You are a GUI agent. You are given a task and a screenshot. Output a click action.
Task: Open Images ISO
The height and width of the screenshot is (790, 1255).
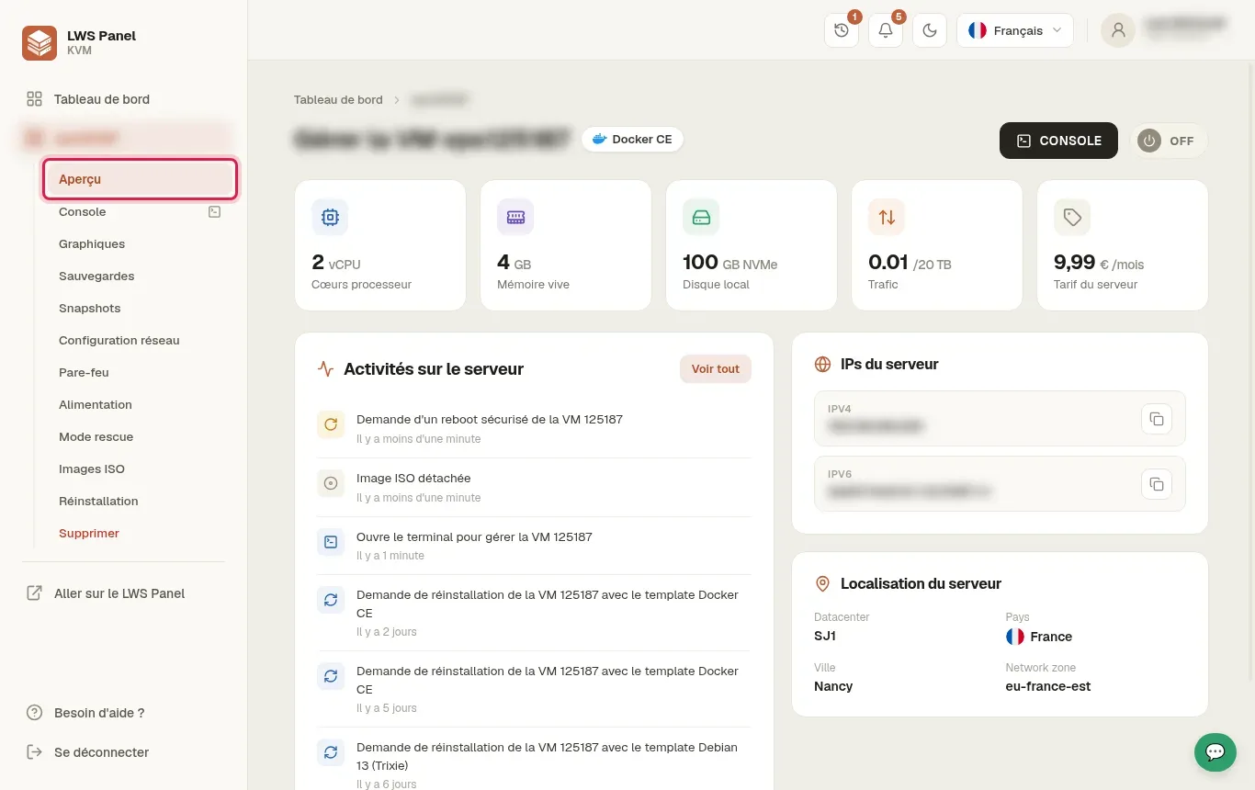coord(92,468)
